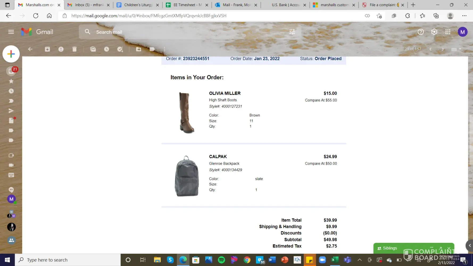Open a new browser tab
Viewport: 473px width, 266px height.
413,5
